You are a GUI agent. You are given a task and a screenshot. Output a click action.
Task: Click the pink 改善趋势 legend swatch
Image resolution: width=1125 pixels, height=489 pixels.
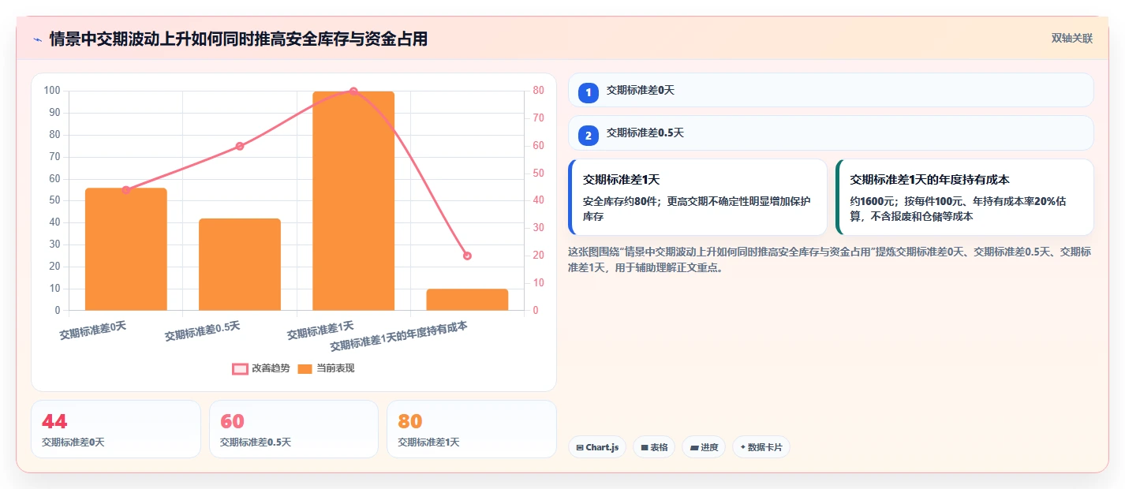pyautogui.click(x=240, y=368)
